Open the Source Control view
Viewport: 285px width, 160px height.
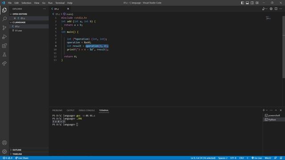click(x=4, y=28)
